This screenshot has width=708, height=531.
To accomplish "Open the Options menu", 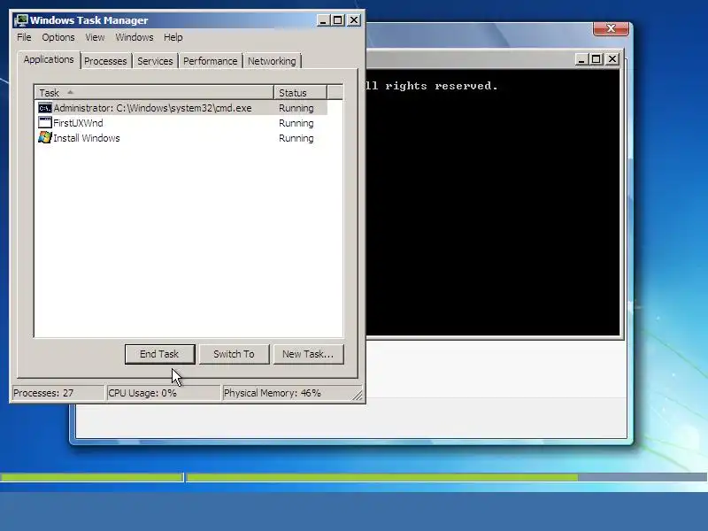I will pos(58,37).
